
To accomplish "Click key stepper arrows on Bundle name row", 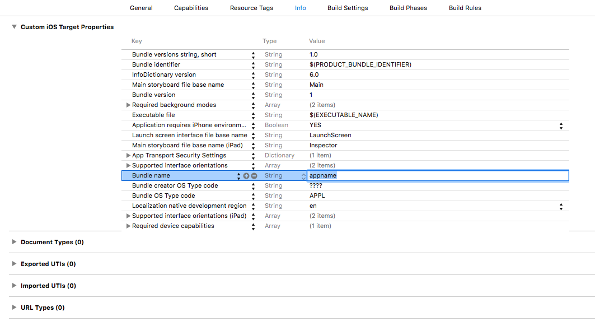I will [x=239, y=176].
